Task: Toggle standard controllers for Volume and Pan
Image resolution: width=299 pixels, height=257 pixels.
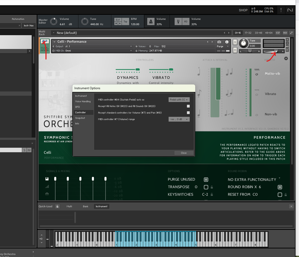Action: pos(188,113)
